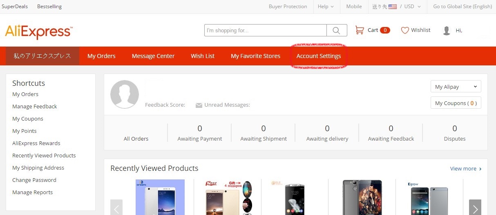496x215 pixels.
Task: Click the unread messages envelope icon
Action: (x=199, y=105)
